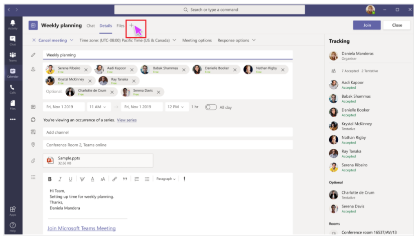Pick the start date Fri, Nov 1 2019
The width and height of the screenshot is (414, 241).
click(x=64, y=107)
